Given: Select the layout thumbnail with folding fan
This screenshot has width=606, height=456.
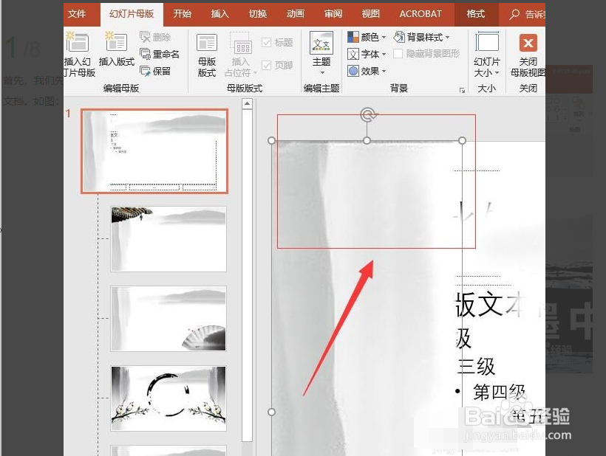Looking at the screenshot, I should click(168, 318).
